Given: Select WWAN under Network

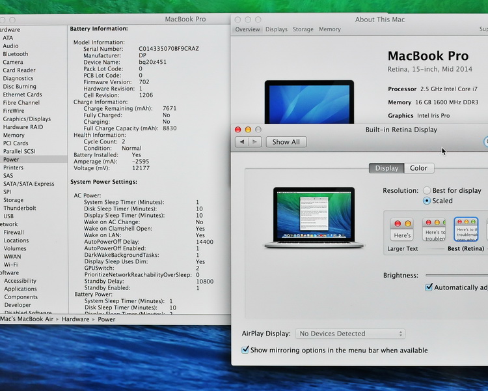Looking at the screenshot, I should (12, 257).
